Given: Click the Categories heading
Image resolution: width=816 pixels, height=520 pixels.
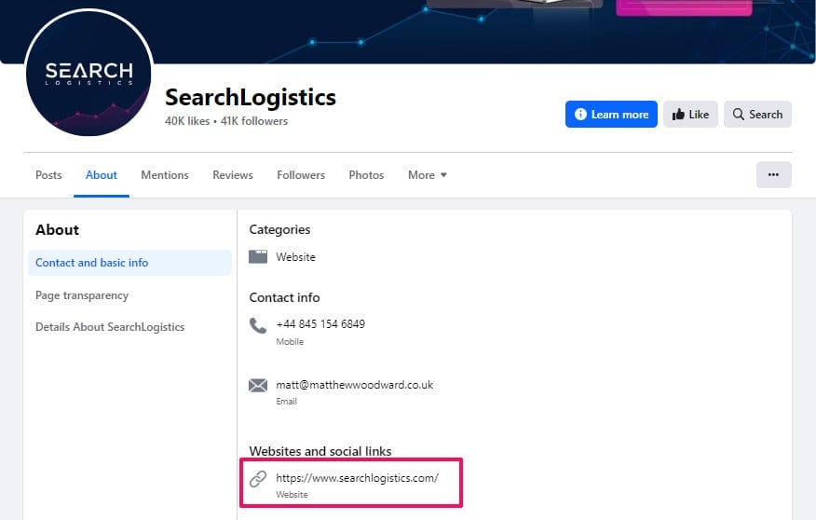Looking at the screenshot, I should (279, 229).
